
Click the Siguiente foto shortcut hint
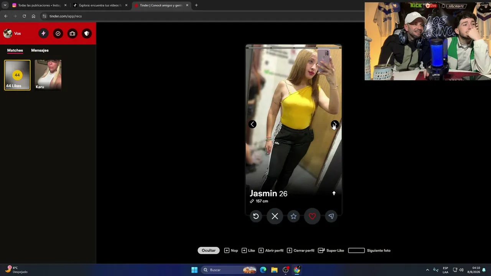click(x=369, y=250)
